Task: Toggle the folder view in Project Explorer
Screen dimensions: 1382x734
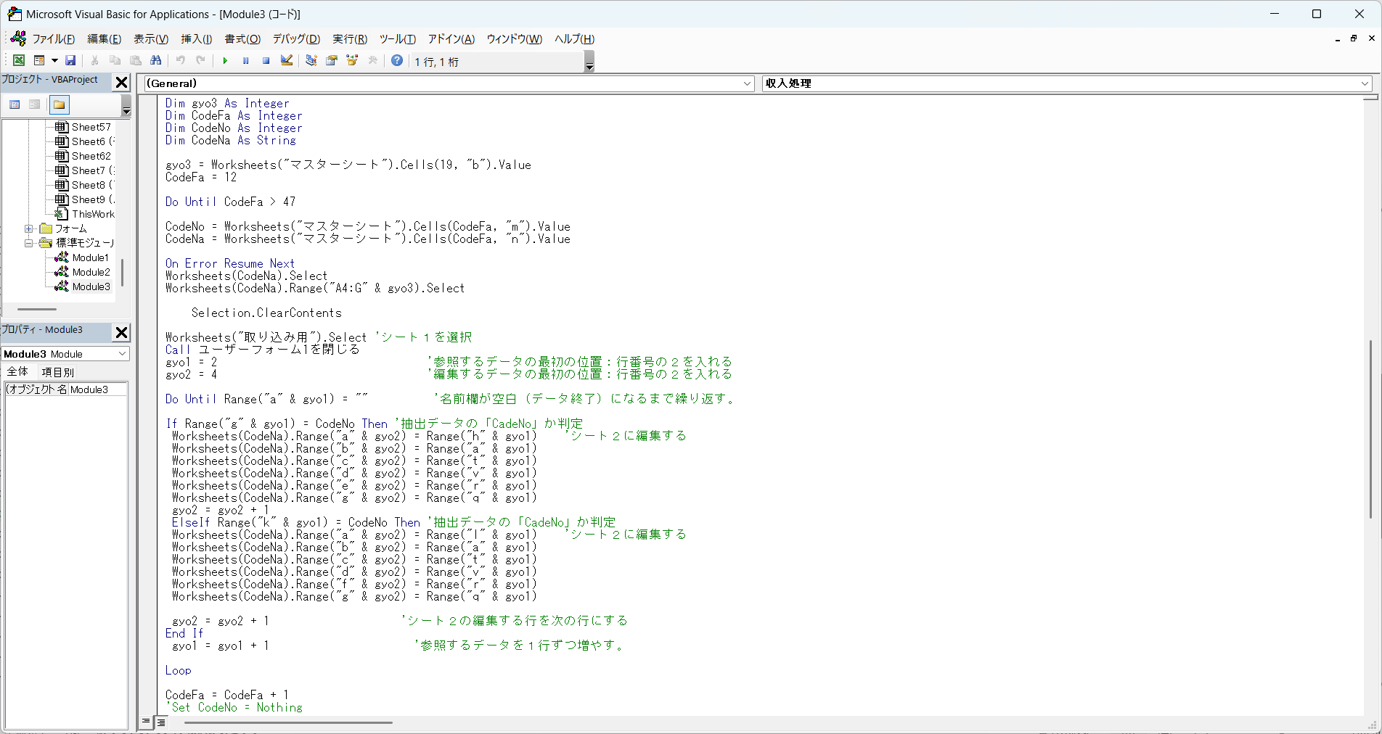Action: pos(58,104)
